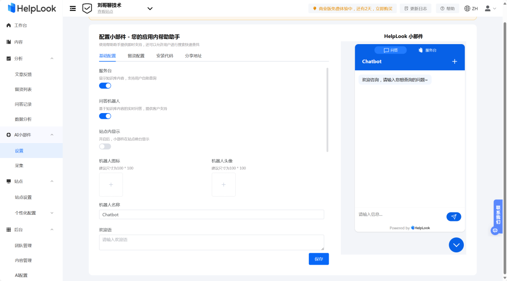Toggle the 服务台 switch off
This screenshot has height=281, width=507.
tap(105, 85)
